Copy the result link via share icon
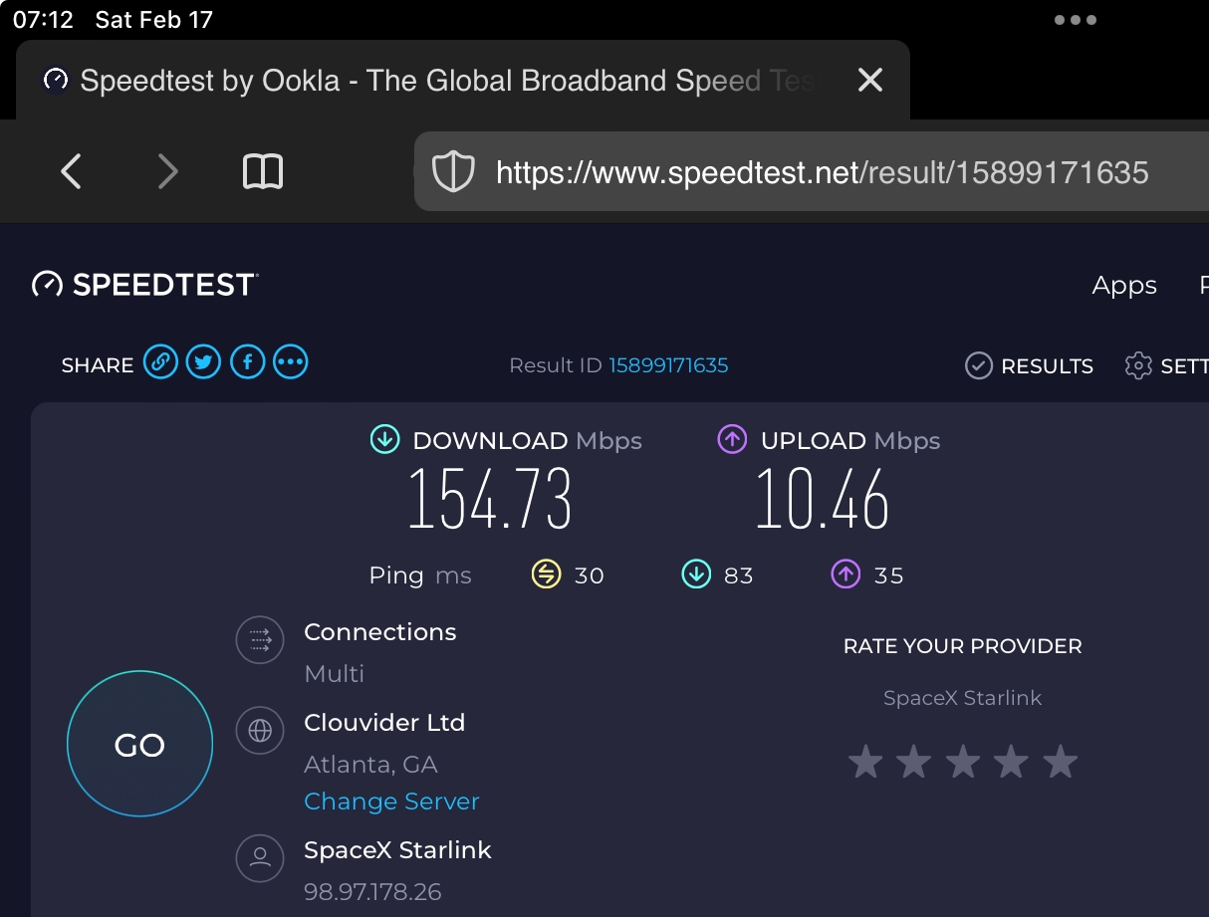1209x917 pixels. (160, 361)
